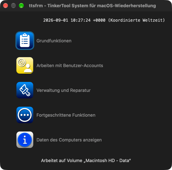Image resolution: width=172 pixels, height=170 pixels.
Task: Zoom the window with the green button
Action: (21, 6)
